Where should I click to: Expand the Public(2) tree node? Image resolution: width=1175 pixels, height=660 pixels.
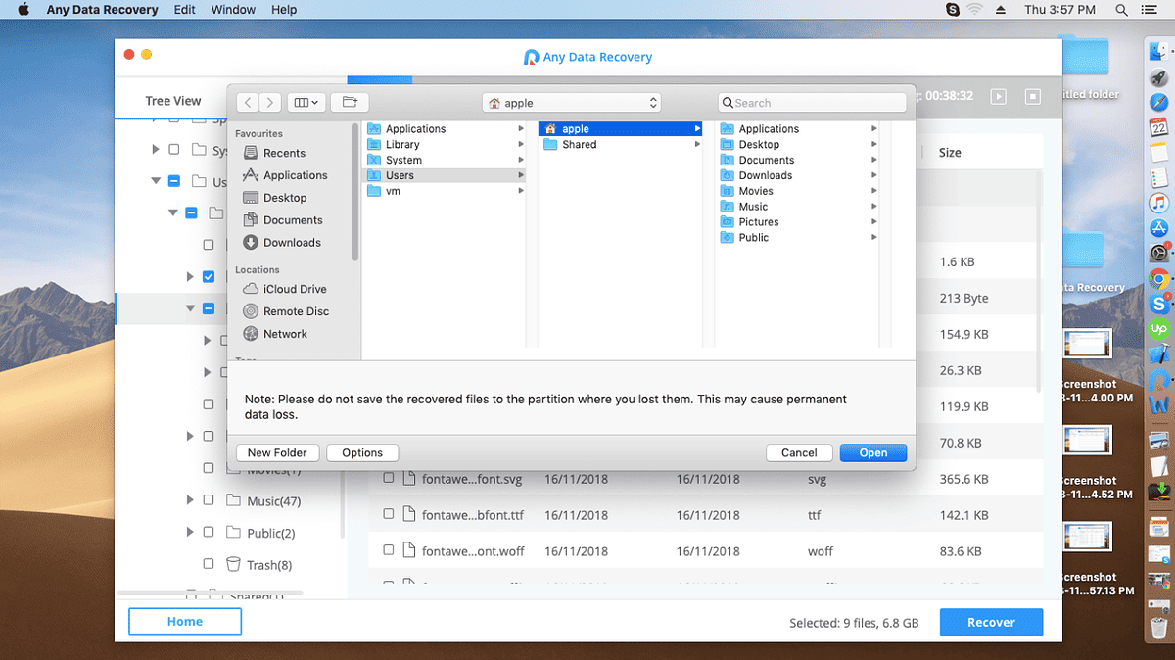[190, 533]
